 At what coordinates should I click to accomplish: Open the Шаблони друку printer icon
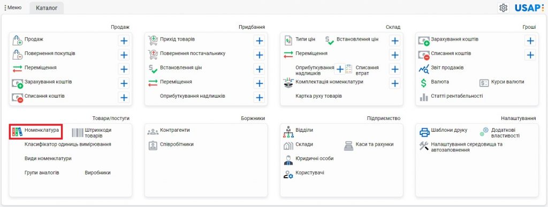424,132
